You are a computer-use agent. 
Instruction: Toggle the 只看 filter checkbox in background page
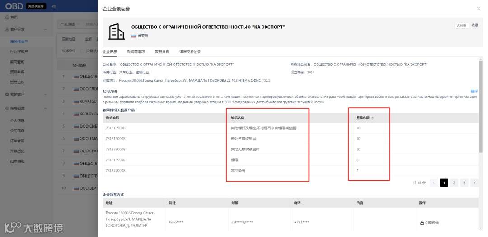(x=83, y=51)
